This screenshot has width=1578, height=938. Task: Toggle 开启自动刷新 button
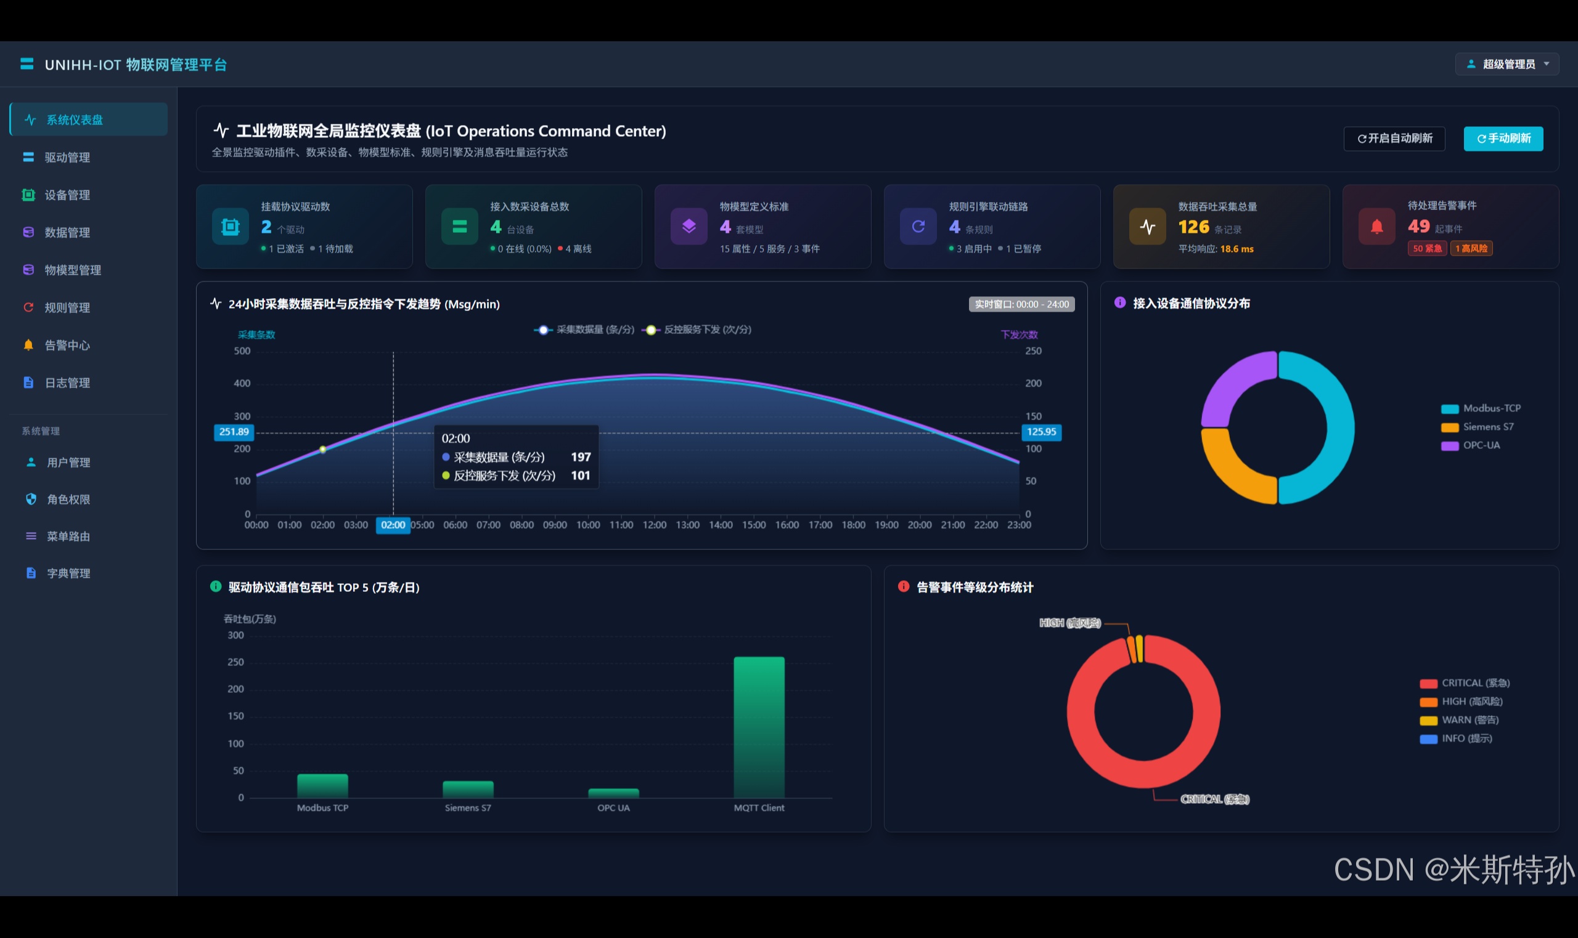[x=1394, y=139]
